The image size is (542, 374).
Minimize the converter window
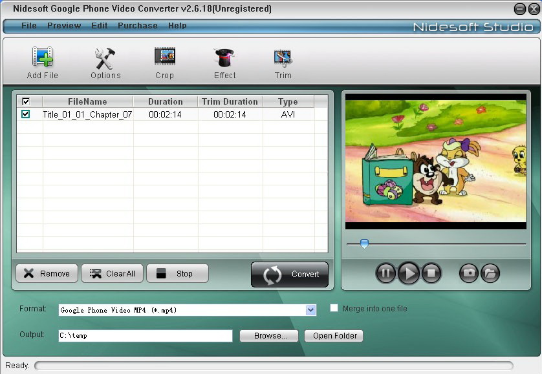coord(519,9)
